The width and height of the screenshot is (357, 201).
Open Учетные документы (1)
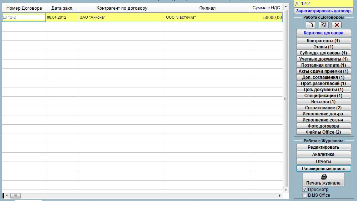323,59
